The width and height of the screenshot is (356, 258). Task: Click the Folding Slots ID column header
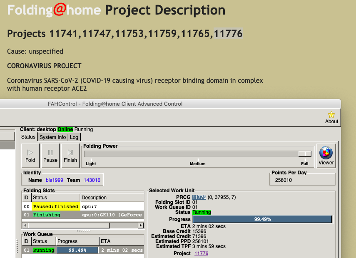(x=26, y=197)
